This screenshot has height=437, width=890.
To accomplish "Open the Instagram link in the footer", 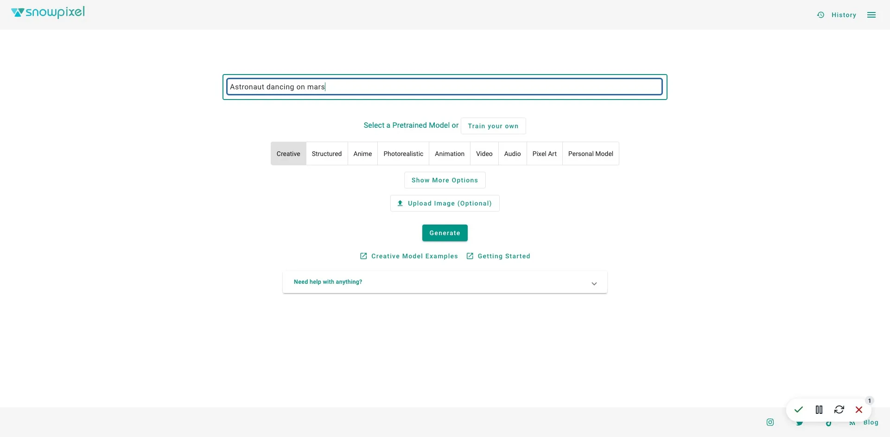I will (x=770, y=422).
